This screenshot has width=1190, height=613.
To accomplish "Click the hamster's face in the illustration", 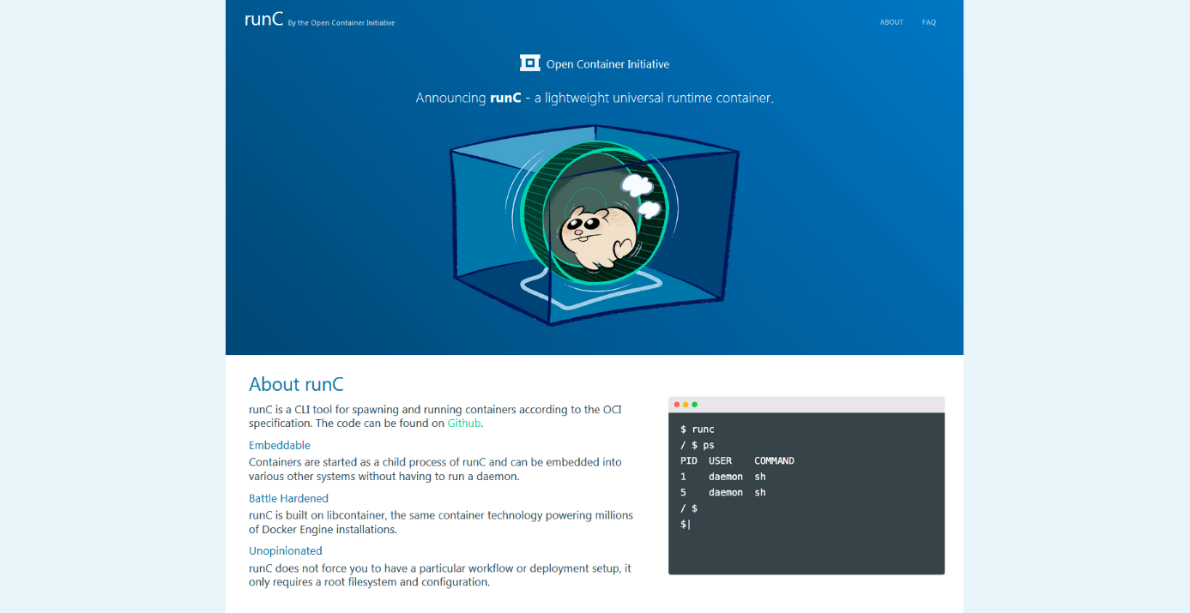I will (x=583, y=228).
